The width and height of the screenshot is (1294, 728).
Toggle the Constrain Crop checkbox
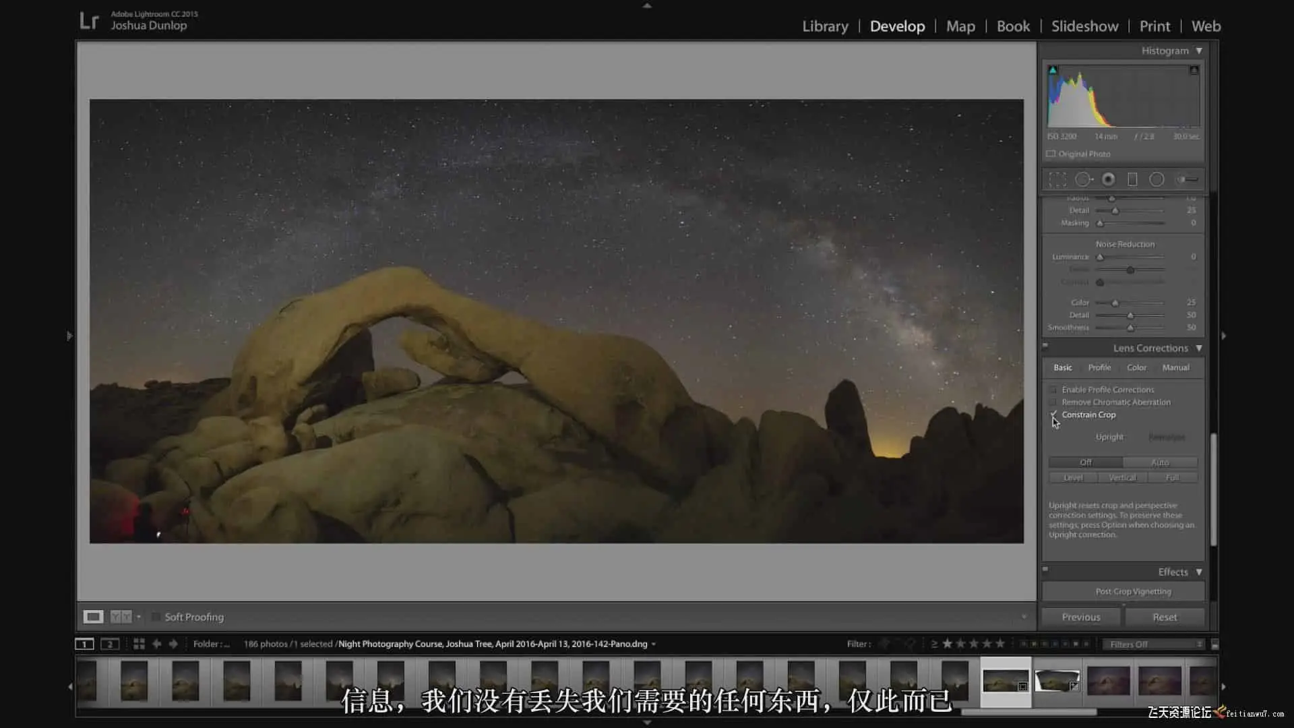pos(1053,415)
